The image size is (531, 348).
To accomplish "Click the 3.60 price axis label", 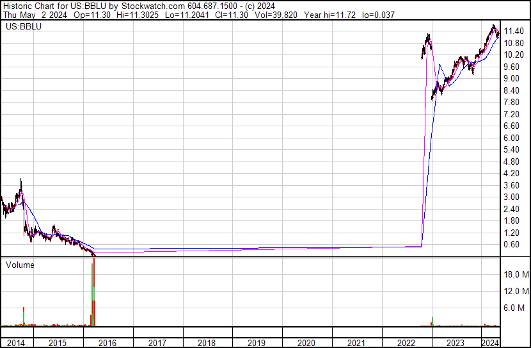I will pyautogui.click(x=511, y=185).
